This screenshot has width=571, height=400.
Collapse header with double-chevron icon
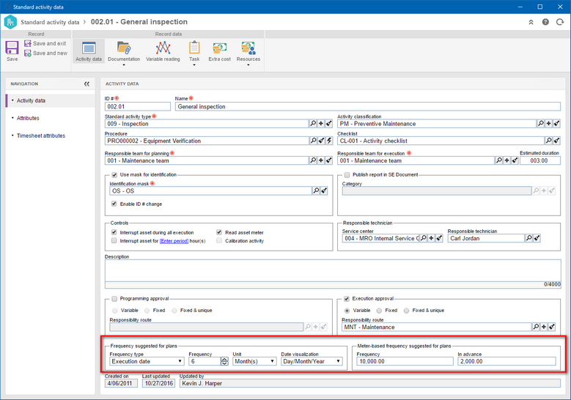[531, 22]
